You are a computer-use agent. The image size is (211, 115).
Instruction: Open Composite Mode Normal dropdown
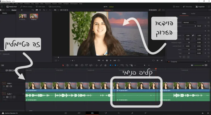click(x=189, y=22)
